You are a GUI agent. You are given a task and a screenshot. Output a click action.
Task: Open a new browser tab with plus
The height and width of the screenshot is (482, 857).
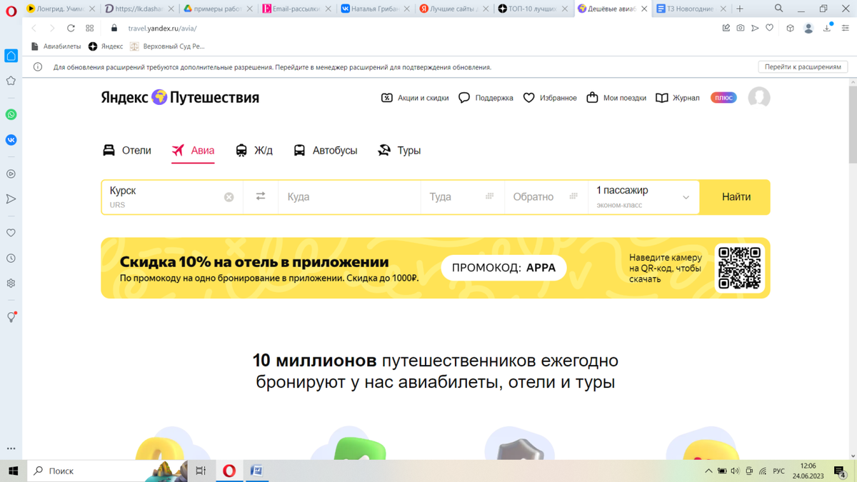pyautogui.click(x=740, y=9)
